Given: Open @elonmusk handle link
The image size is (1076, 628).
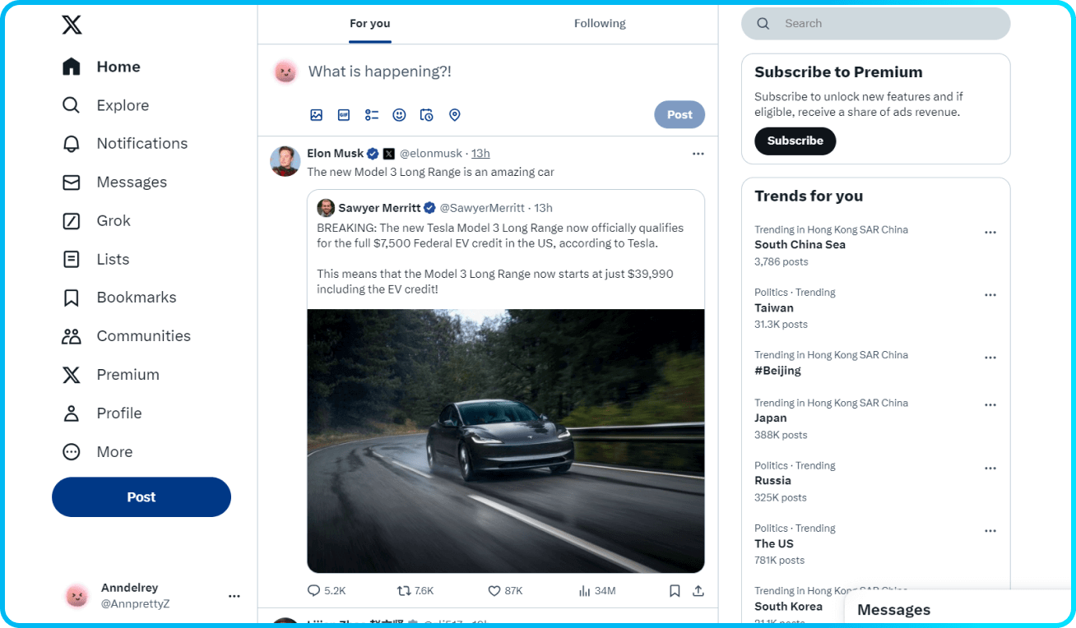Looking at the screenshot, I should coord(432,154).
